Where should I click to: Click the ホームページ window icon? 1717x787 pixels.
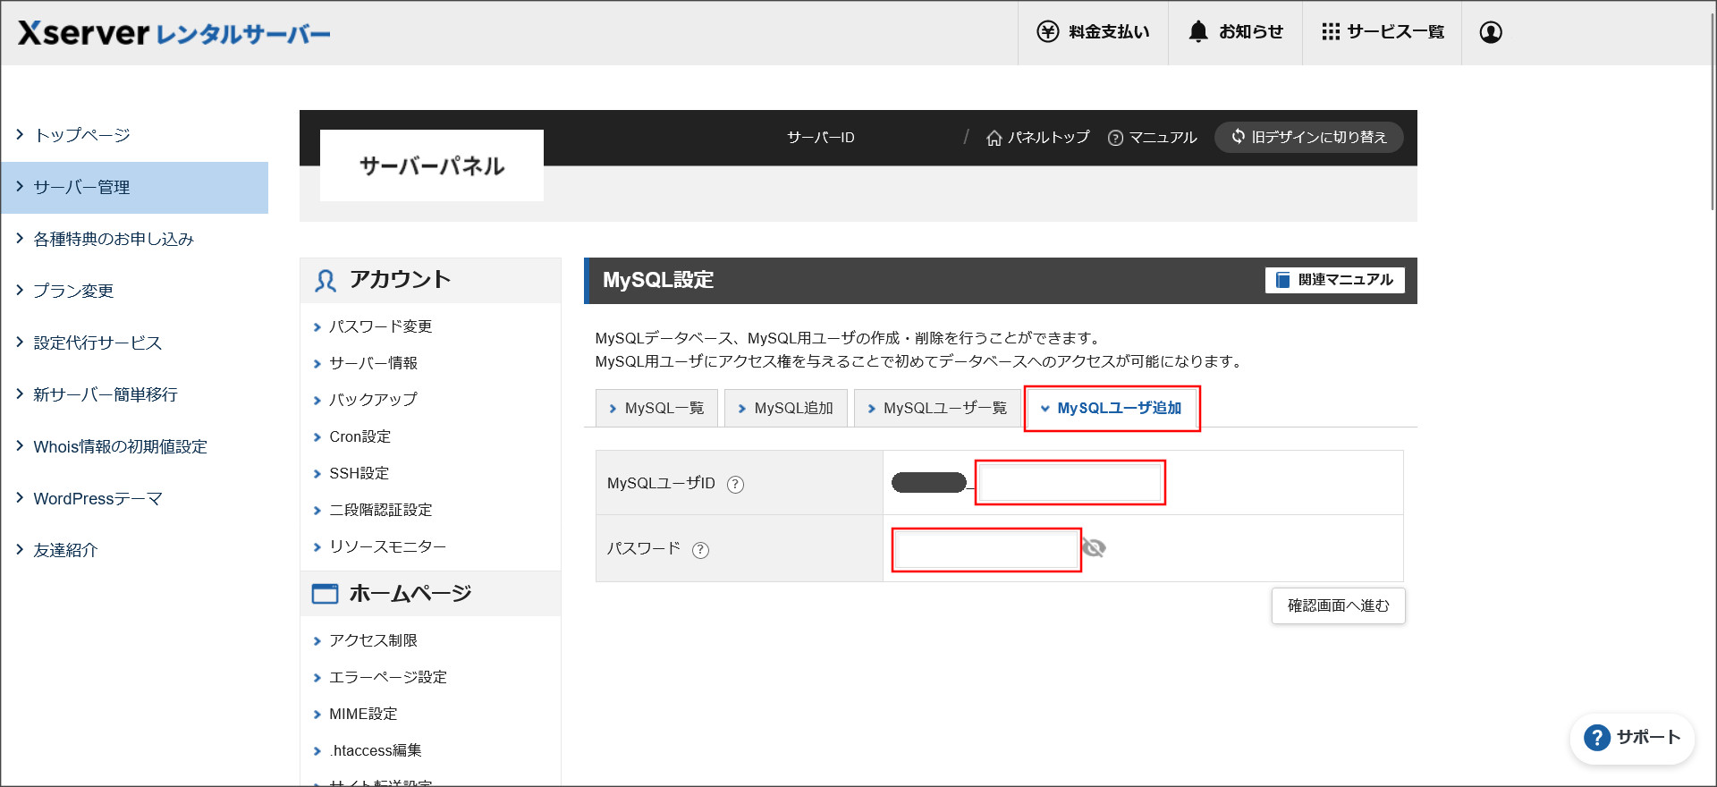click(325, 594)
